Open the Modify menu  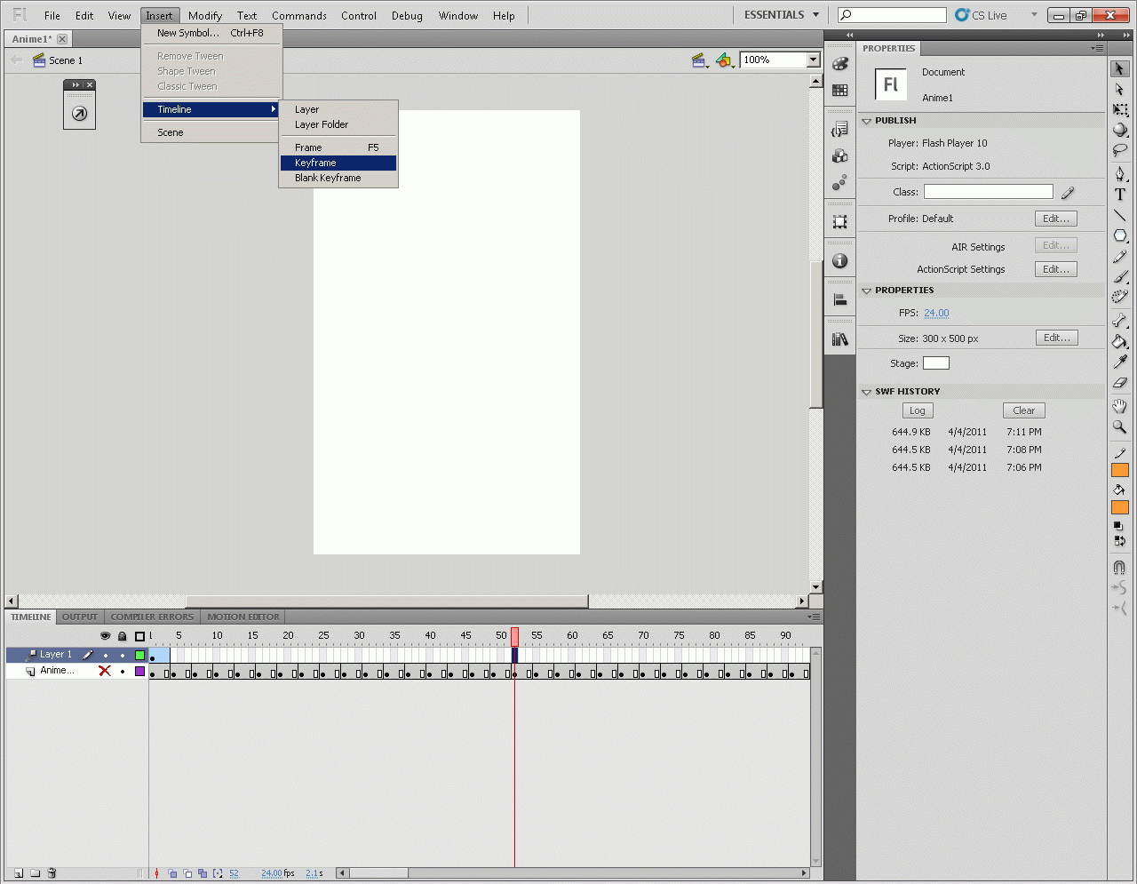(x=205, y=16)
